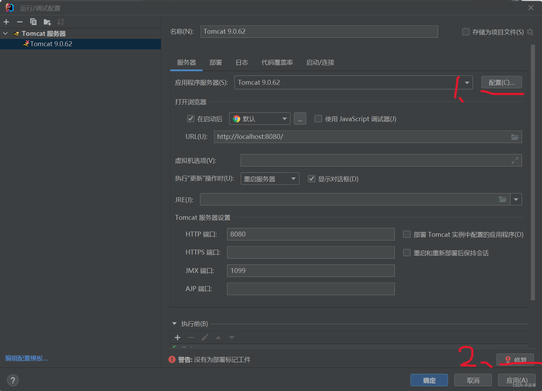542x391 pixels.
Task: Edit the before-launch task
Action: click(205, 338)
